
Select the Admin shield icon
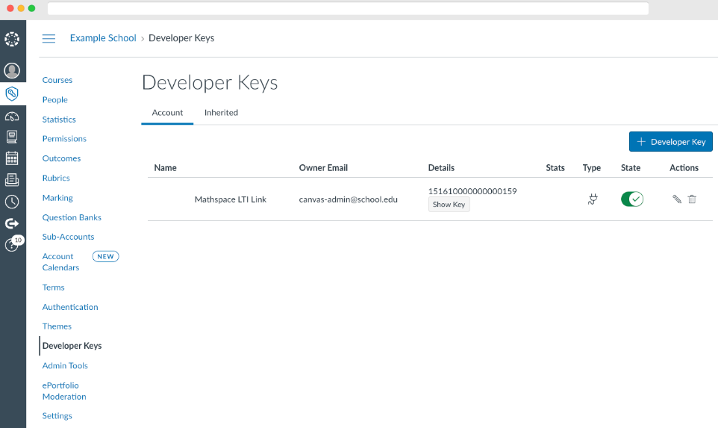point(12,94)
